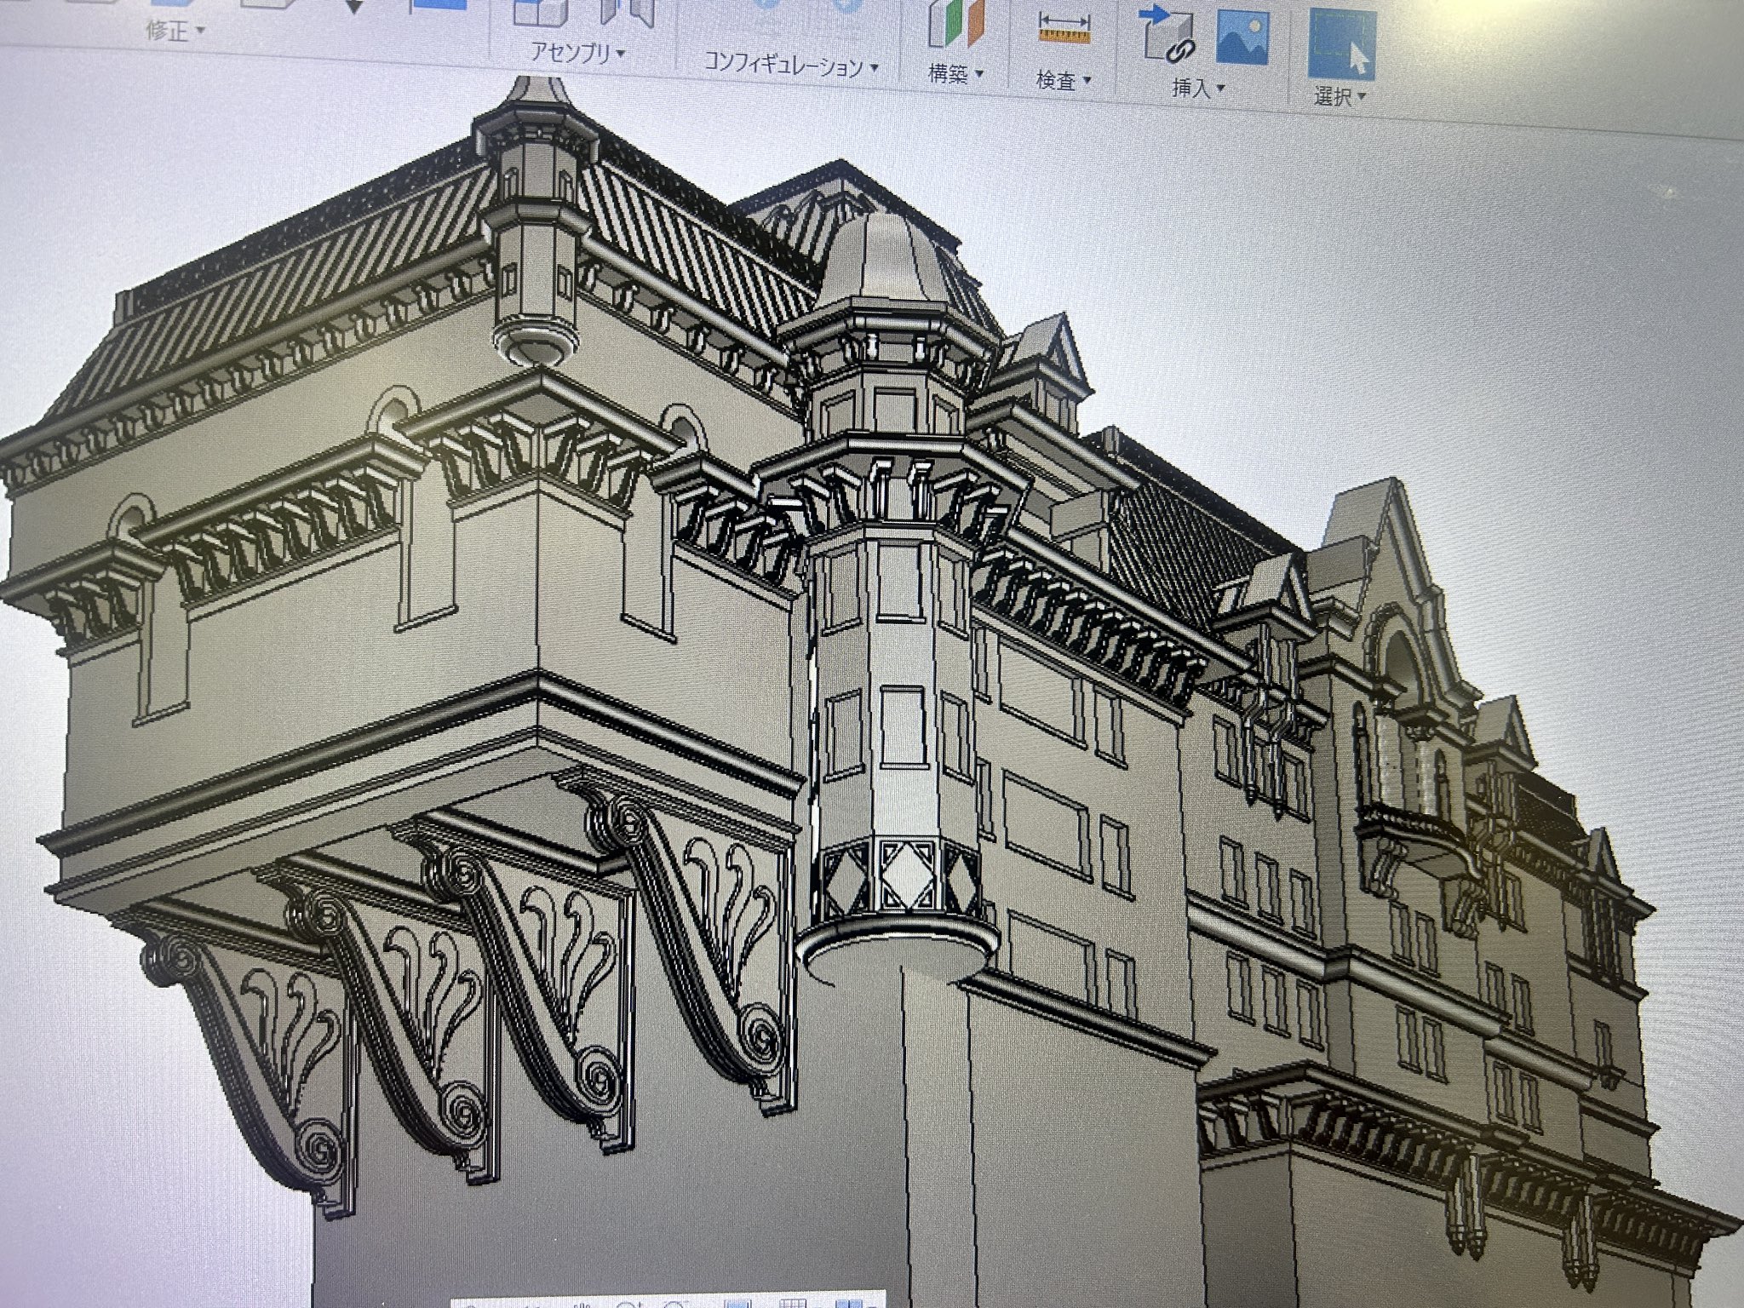Expand the 選択 dropdown menu
This screenshot has width=1744, height=1308.
click(x=1340, y=96)
